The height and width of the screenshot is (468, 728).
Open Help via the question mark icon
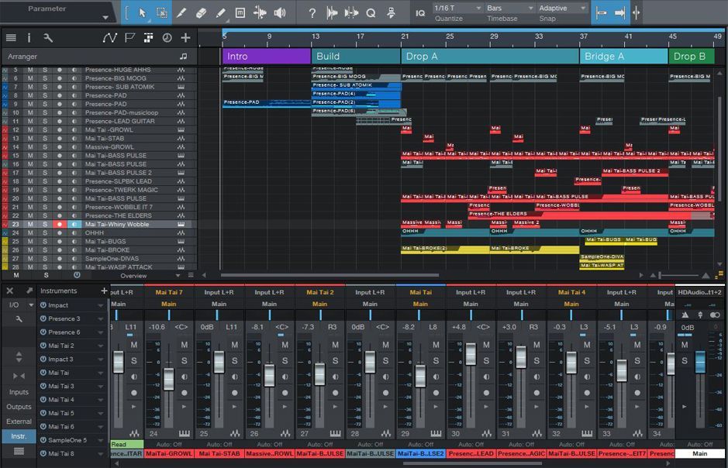(x=312, y=12)
